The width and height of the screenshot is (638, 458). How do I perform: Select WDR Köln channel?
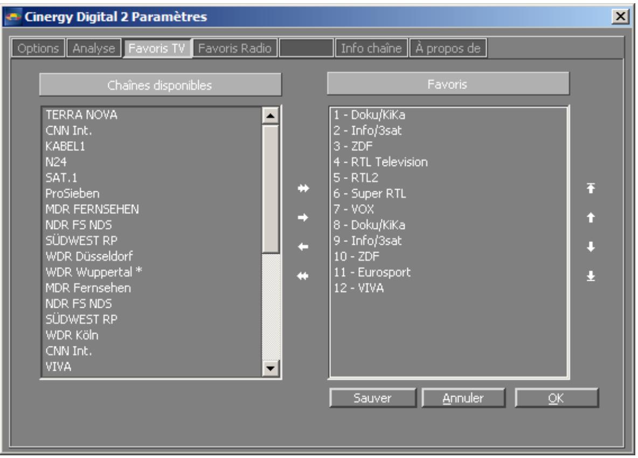[x=152, y=335]
